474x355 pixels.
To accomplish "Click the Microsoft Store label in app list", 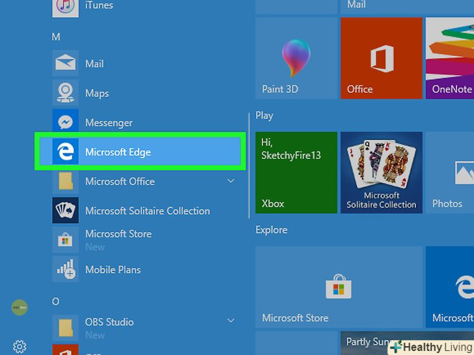I will click(x=118, y=233).
